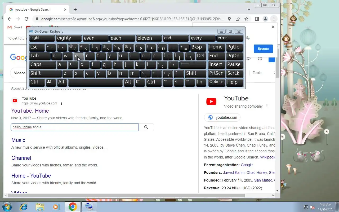Open youtube.com chip in knowledge panel

[x=222, y=117]
